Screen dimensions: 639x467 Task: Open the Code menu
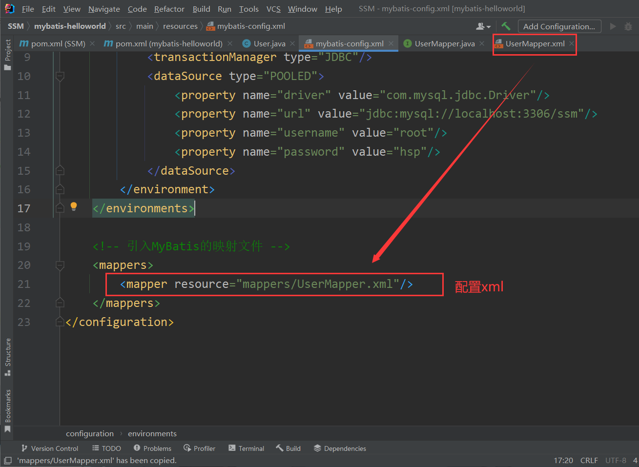coord(137,9)
